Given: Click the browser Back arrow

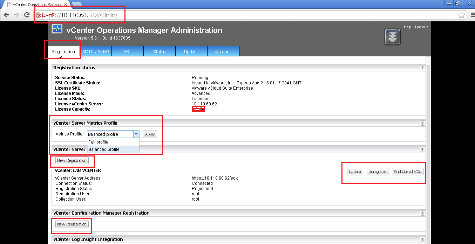Looking at the screenshot, I should point(6,15).
